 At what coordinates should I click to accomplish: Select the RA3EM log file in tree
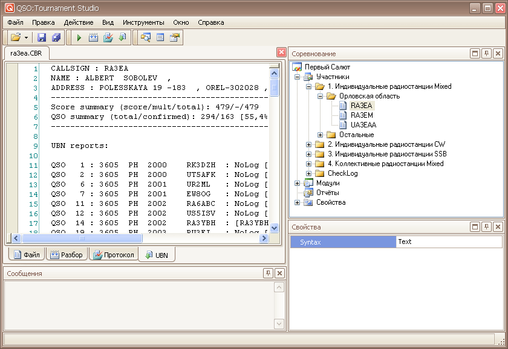coord(361,115)
